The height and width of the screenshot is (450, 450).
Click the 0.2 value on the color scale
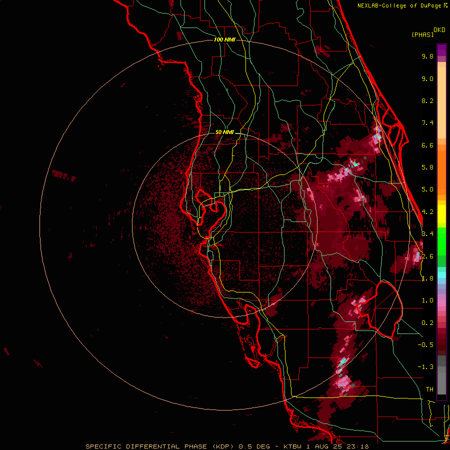tap(427, 323)
